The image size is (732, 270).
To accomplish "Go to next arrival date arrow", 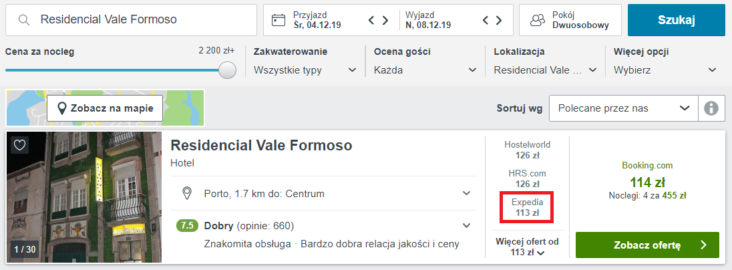I will pyautogui.click(x=385, y=20).
